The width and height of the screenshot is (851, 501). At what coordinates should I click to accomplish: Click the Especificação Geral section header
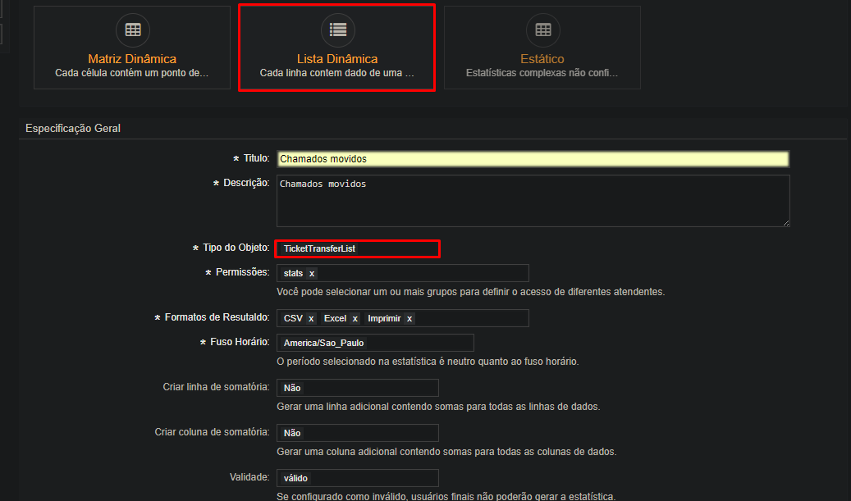[x=73, y=129]
